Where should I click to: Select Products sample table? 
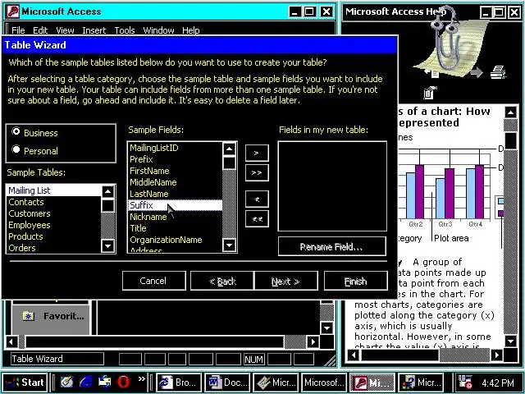pyautogui.click(x=54, y=236)
